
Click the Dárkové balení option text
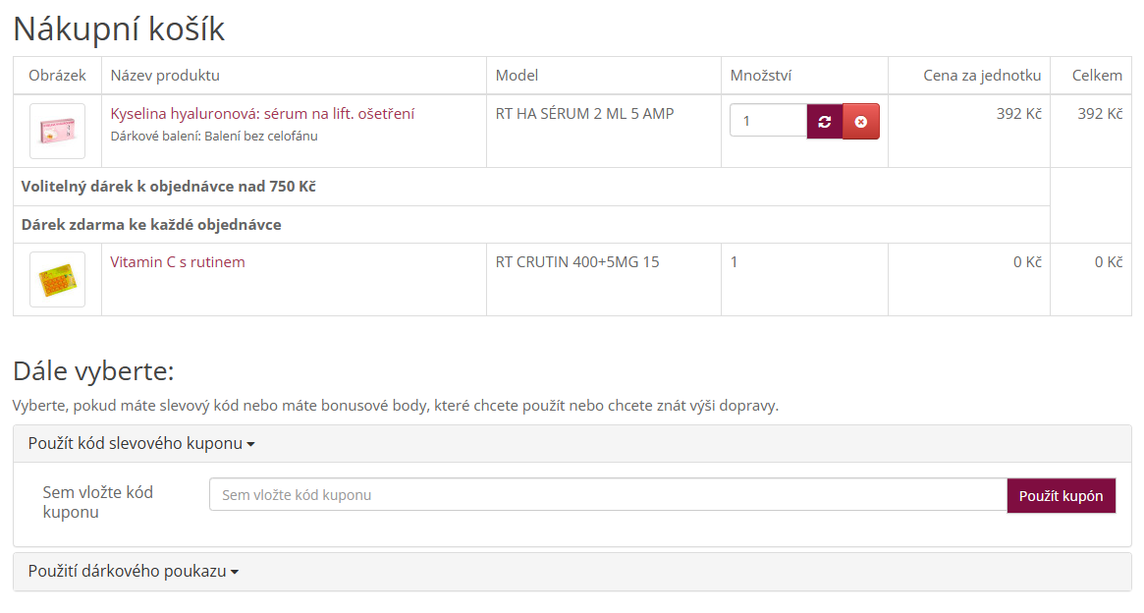(x=214, y=137)
